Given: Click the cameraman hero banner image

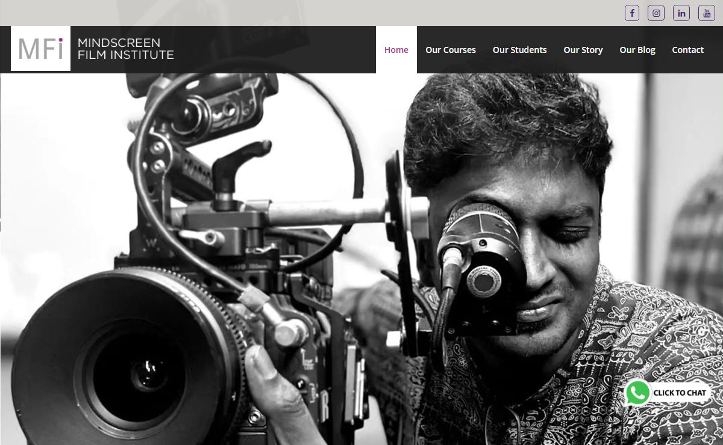Looking at the screenshot, I should tap(361, 259).
